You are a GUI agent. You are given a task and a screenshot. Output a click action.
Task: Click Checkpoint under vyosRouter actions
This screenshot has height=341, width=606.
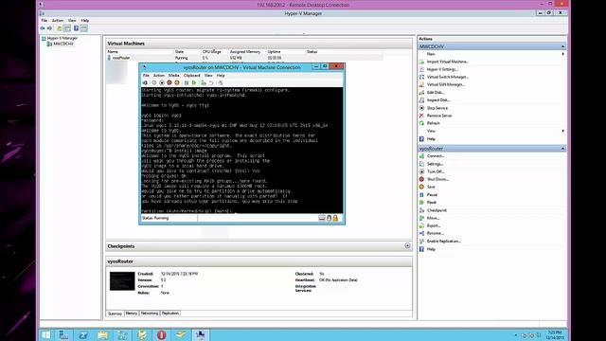coord(437,210)
